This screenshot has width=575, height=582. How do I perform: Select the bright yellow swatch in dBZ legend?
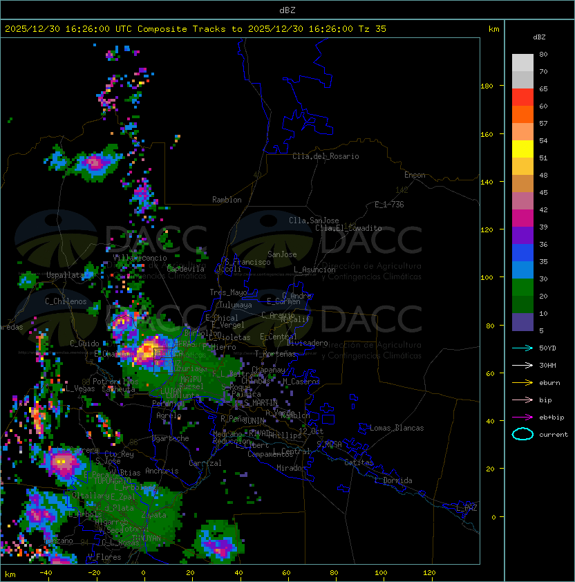click(x=522, y=149)
